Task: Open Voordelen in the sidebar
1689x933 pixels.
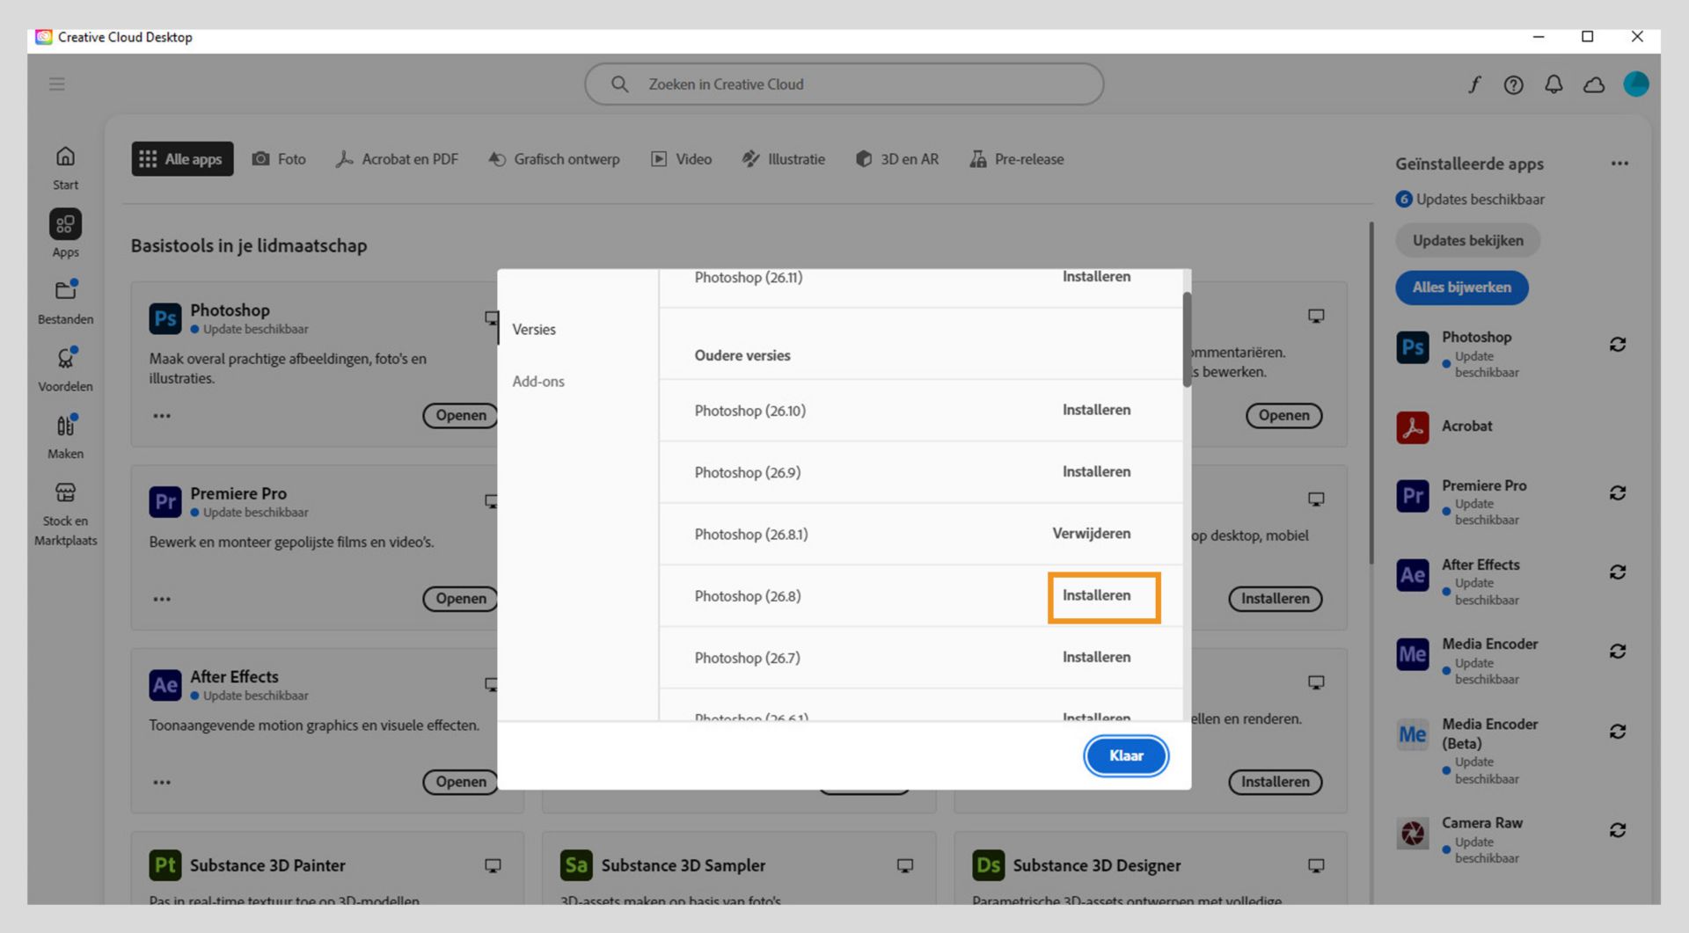Action: [65, 369]
